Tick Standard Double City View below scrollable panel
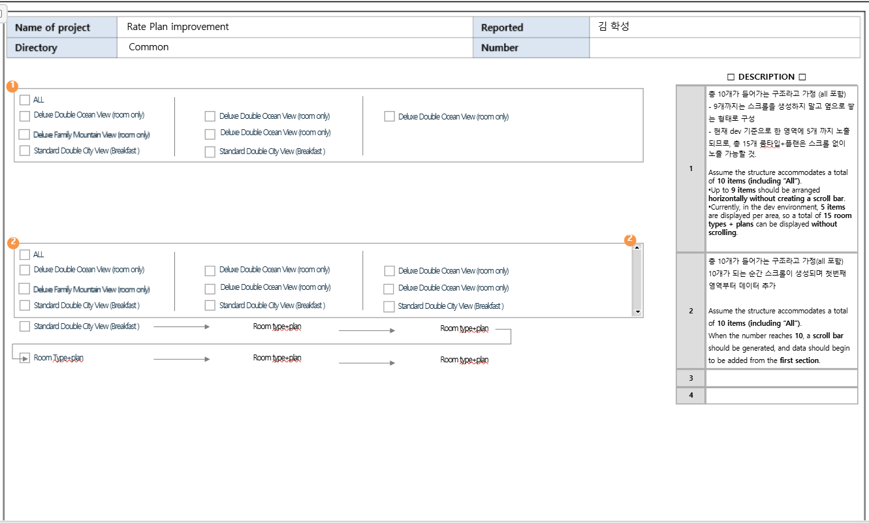 tap(25, 326)
